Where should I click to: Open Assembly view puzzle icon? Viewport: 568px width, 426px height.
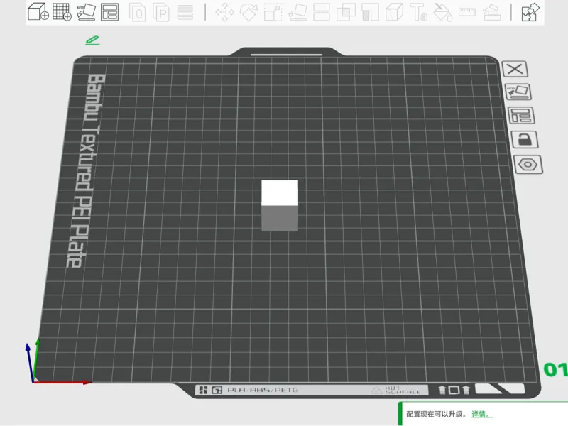[530, 11]
